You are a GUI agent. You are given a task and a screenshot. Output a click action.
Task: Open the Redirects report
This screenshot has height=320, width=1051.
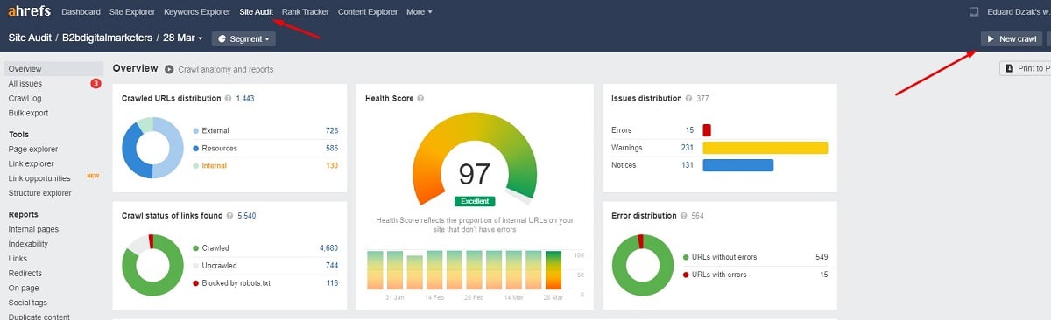point(25,273)
